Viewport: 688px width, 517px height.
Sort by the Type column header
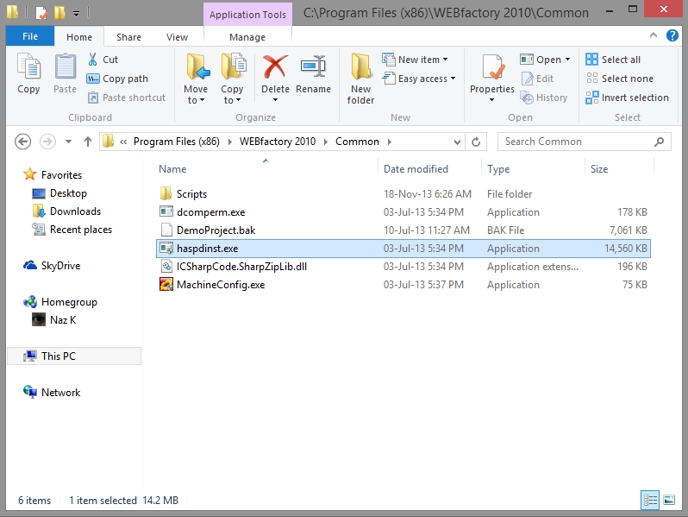point(498,169)
